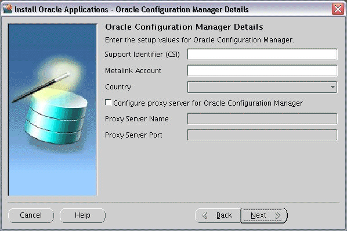Click the Support Identifier (CSI) input field
347x231 pixels.
tap(262, 55)
